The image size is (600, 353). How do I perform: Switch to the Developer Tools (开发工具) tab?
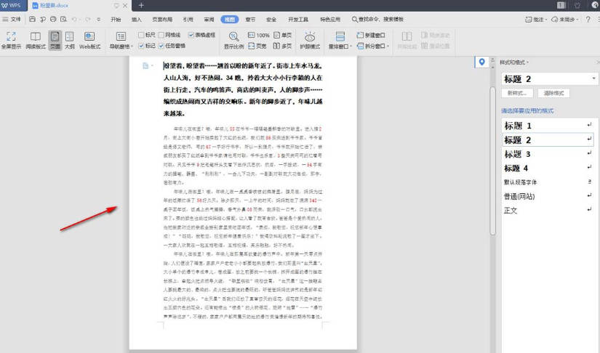coord(298,19)
